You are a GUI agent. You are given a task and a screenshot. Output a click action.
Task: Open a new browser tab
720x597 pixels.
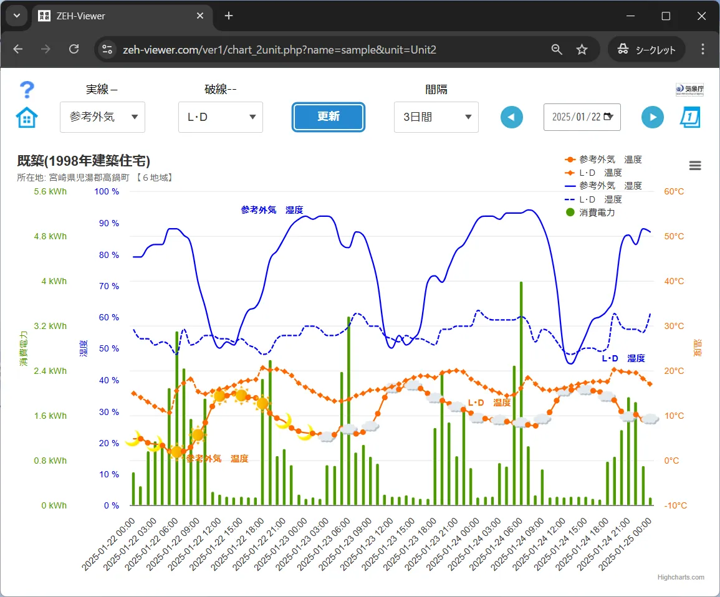pos(229,16)
